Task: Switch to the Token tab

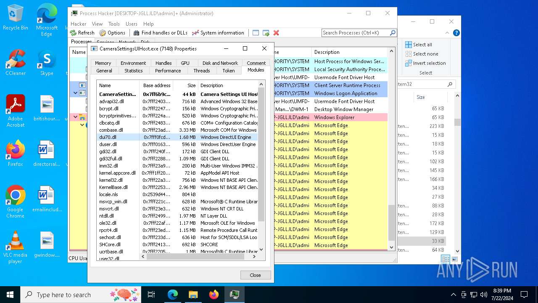Action: (229, 71)
